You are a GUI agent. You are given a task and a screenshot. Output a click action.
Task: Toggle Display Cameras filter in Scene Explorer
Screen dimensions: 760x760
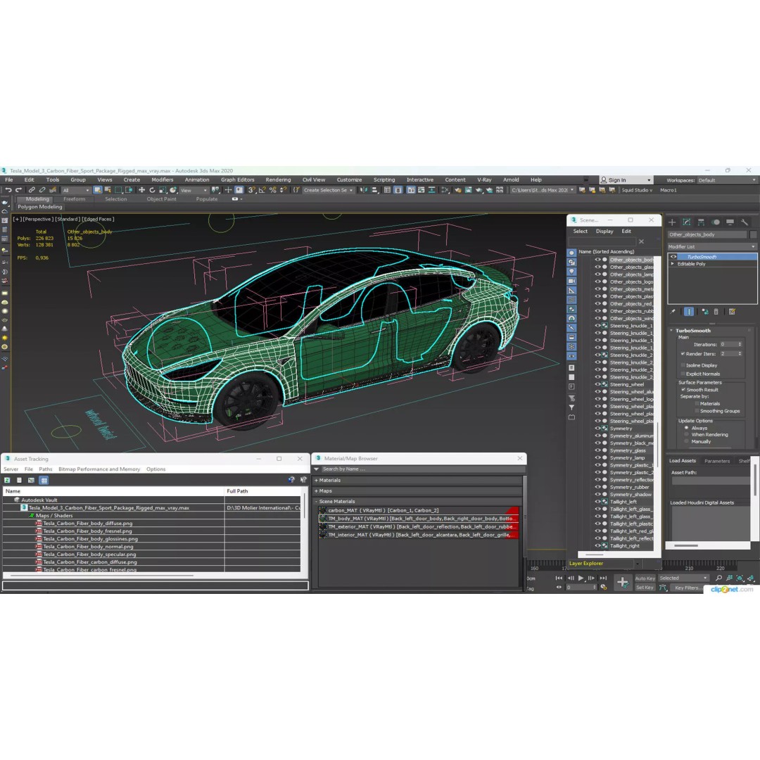[x=572, y=281]
